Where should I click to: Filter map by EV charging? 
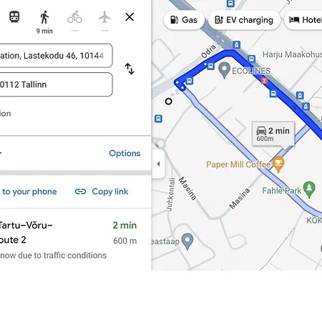pos(244,20)
